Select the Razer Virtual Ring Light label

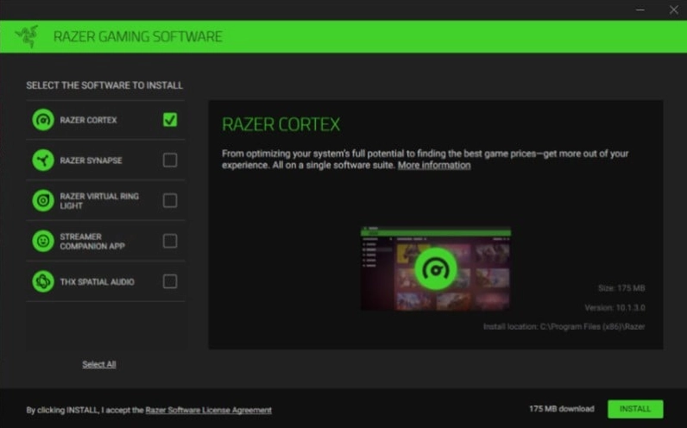tap(99, 201)
